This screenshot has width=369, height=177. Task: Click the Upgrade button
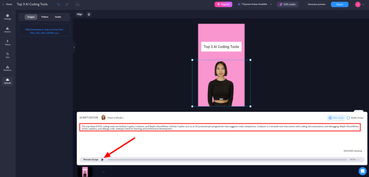pos(223,4)
